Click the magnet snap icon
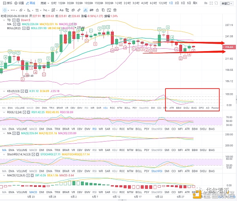This screenshot has width=237, height=201. (92, 10)
